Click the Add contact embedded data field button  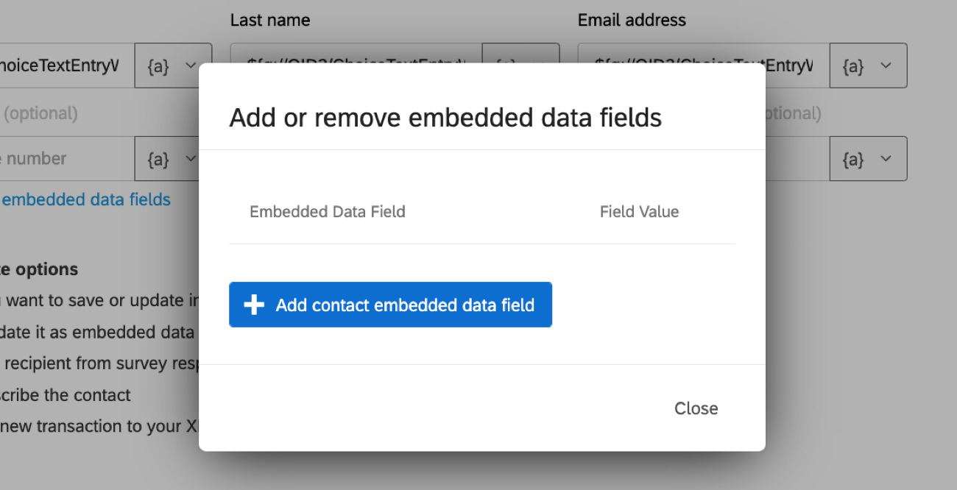coord(390,305)
